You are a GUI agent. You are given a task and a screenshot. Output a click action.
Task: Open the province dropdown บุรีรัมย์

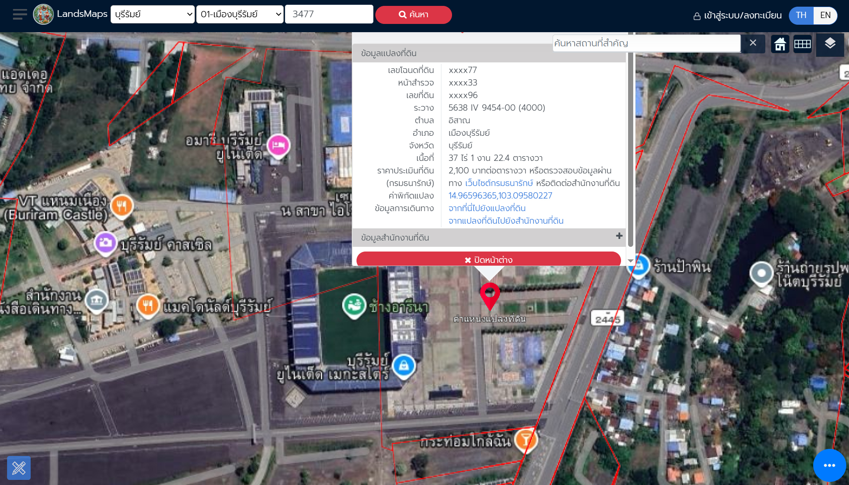(x=153, y=15)
